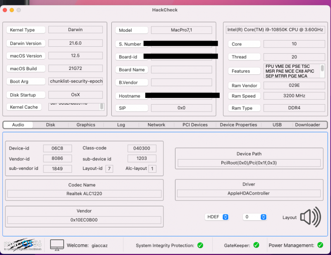Click the sub-device id field showing 1203
This screenshot has height=255, width=331.
[142, 158]
